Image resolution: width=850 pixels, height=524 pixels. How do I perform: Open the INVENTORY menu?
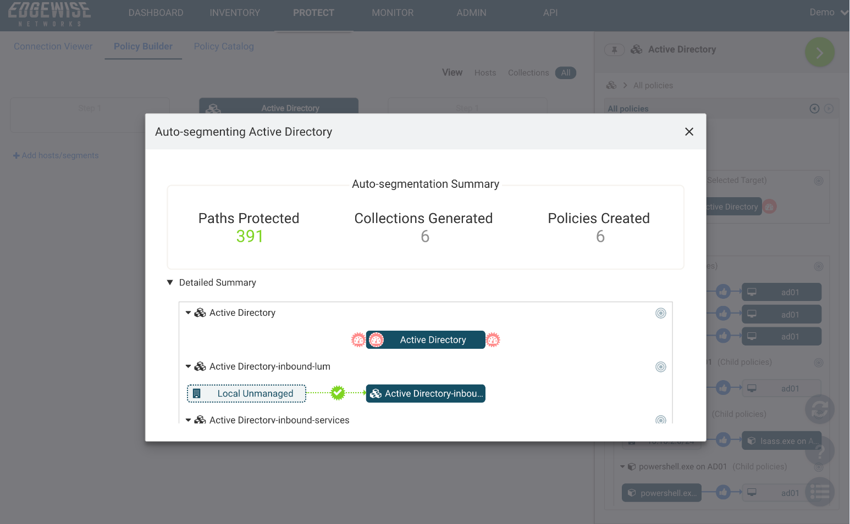[235, 13]
